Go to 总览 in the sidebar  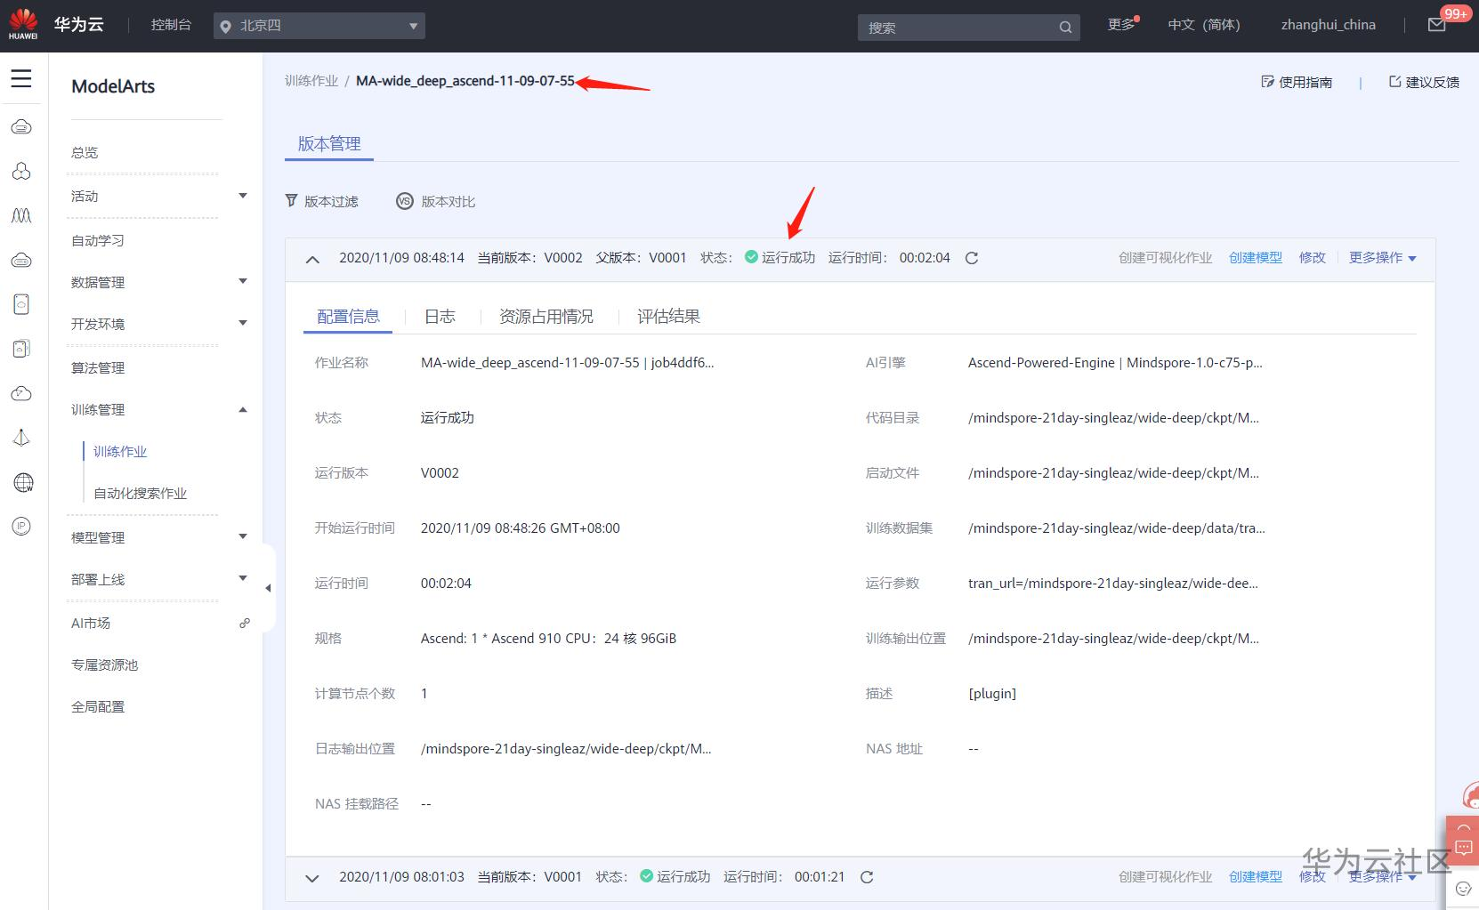pyautogui.click(x=85, y=153)
